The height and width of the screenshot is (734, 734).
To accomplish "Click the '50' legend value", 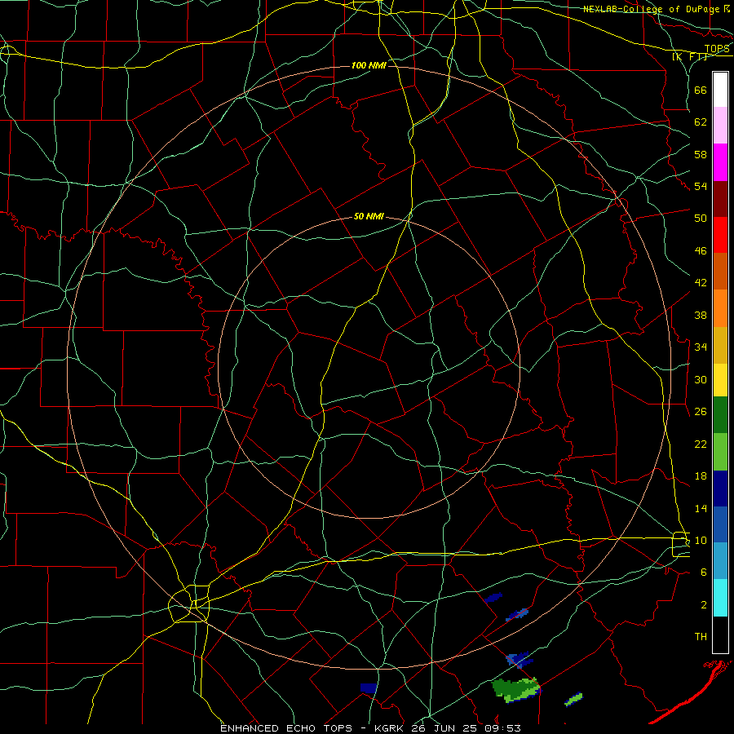I will [701, 219].
